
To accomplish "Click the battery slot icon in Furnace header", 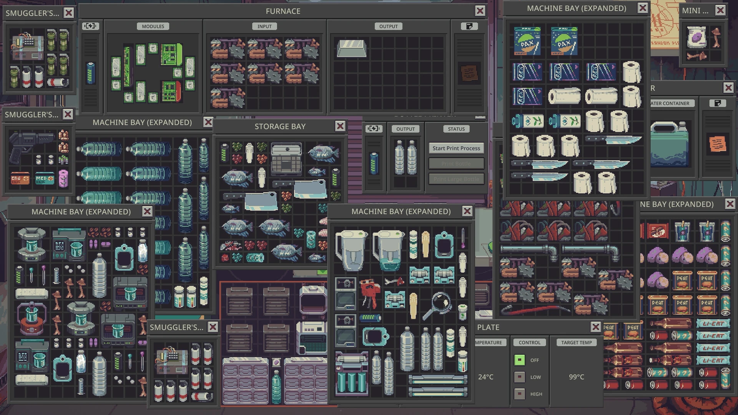I will tap(90, 26).
